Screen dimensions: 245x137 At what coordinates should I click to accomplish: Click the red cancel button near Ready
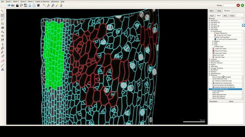click(x=238, y=5)
